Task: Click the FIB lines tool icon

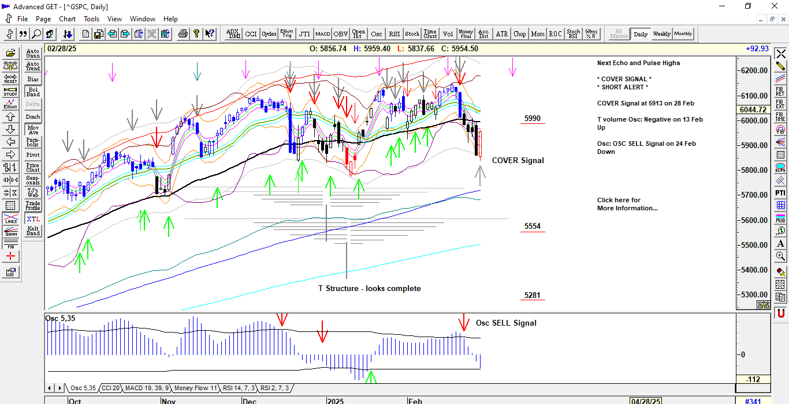Action: tap(10, 244)
